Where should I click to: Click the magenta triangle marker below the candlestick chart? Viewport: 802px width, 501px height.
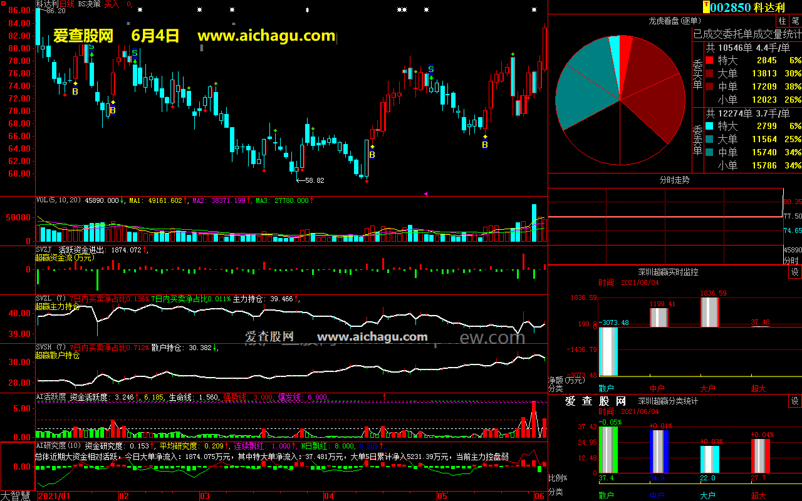(426, 194)
